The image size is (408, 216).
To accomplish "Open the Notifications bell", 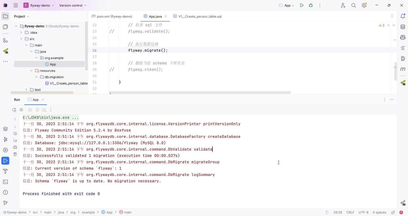I will coord(403,16).
